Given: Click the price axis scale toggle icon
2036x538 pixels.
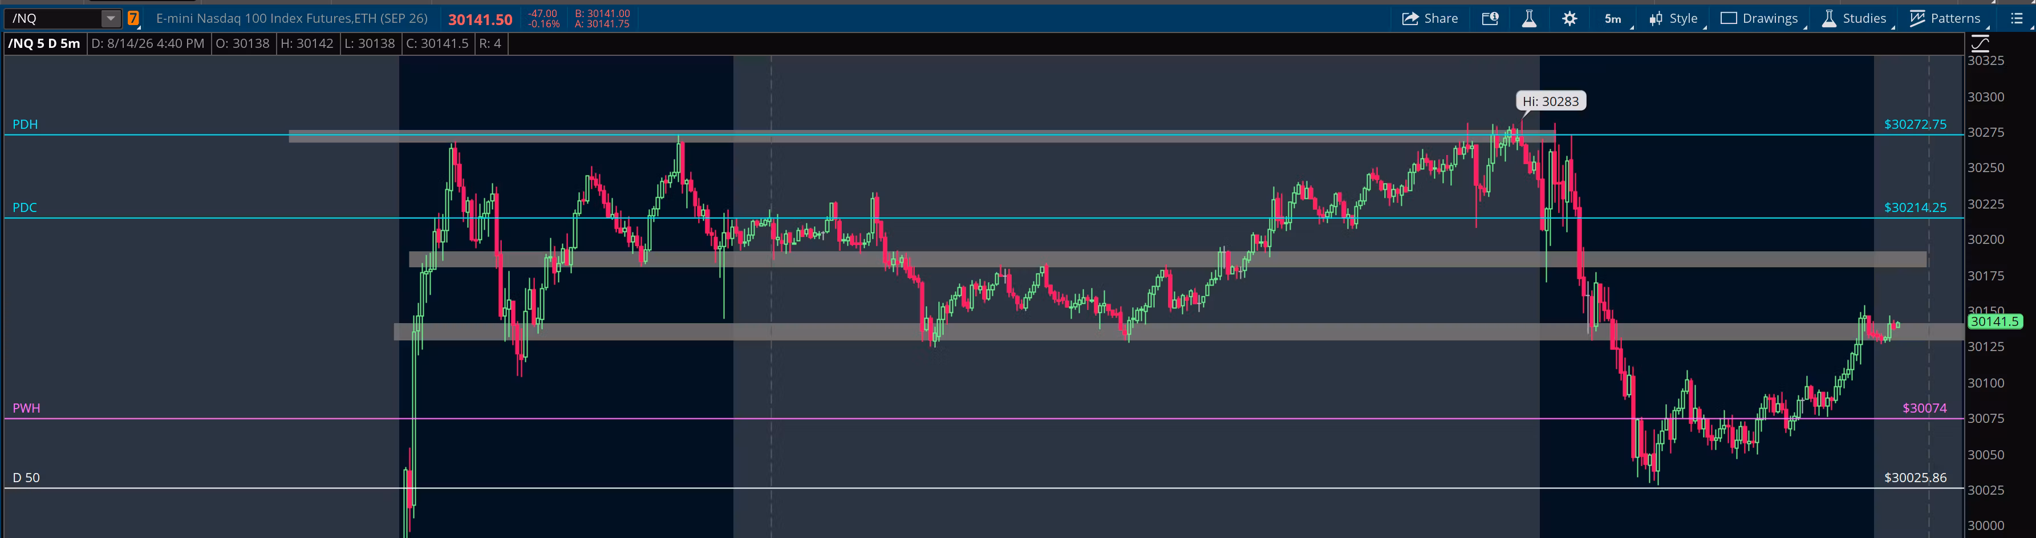Looking at the screenshot, I should tap(1980, 43).
